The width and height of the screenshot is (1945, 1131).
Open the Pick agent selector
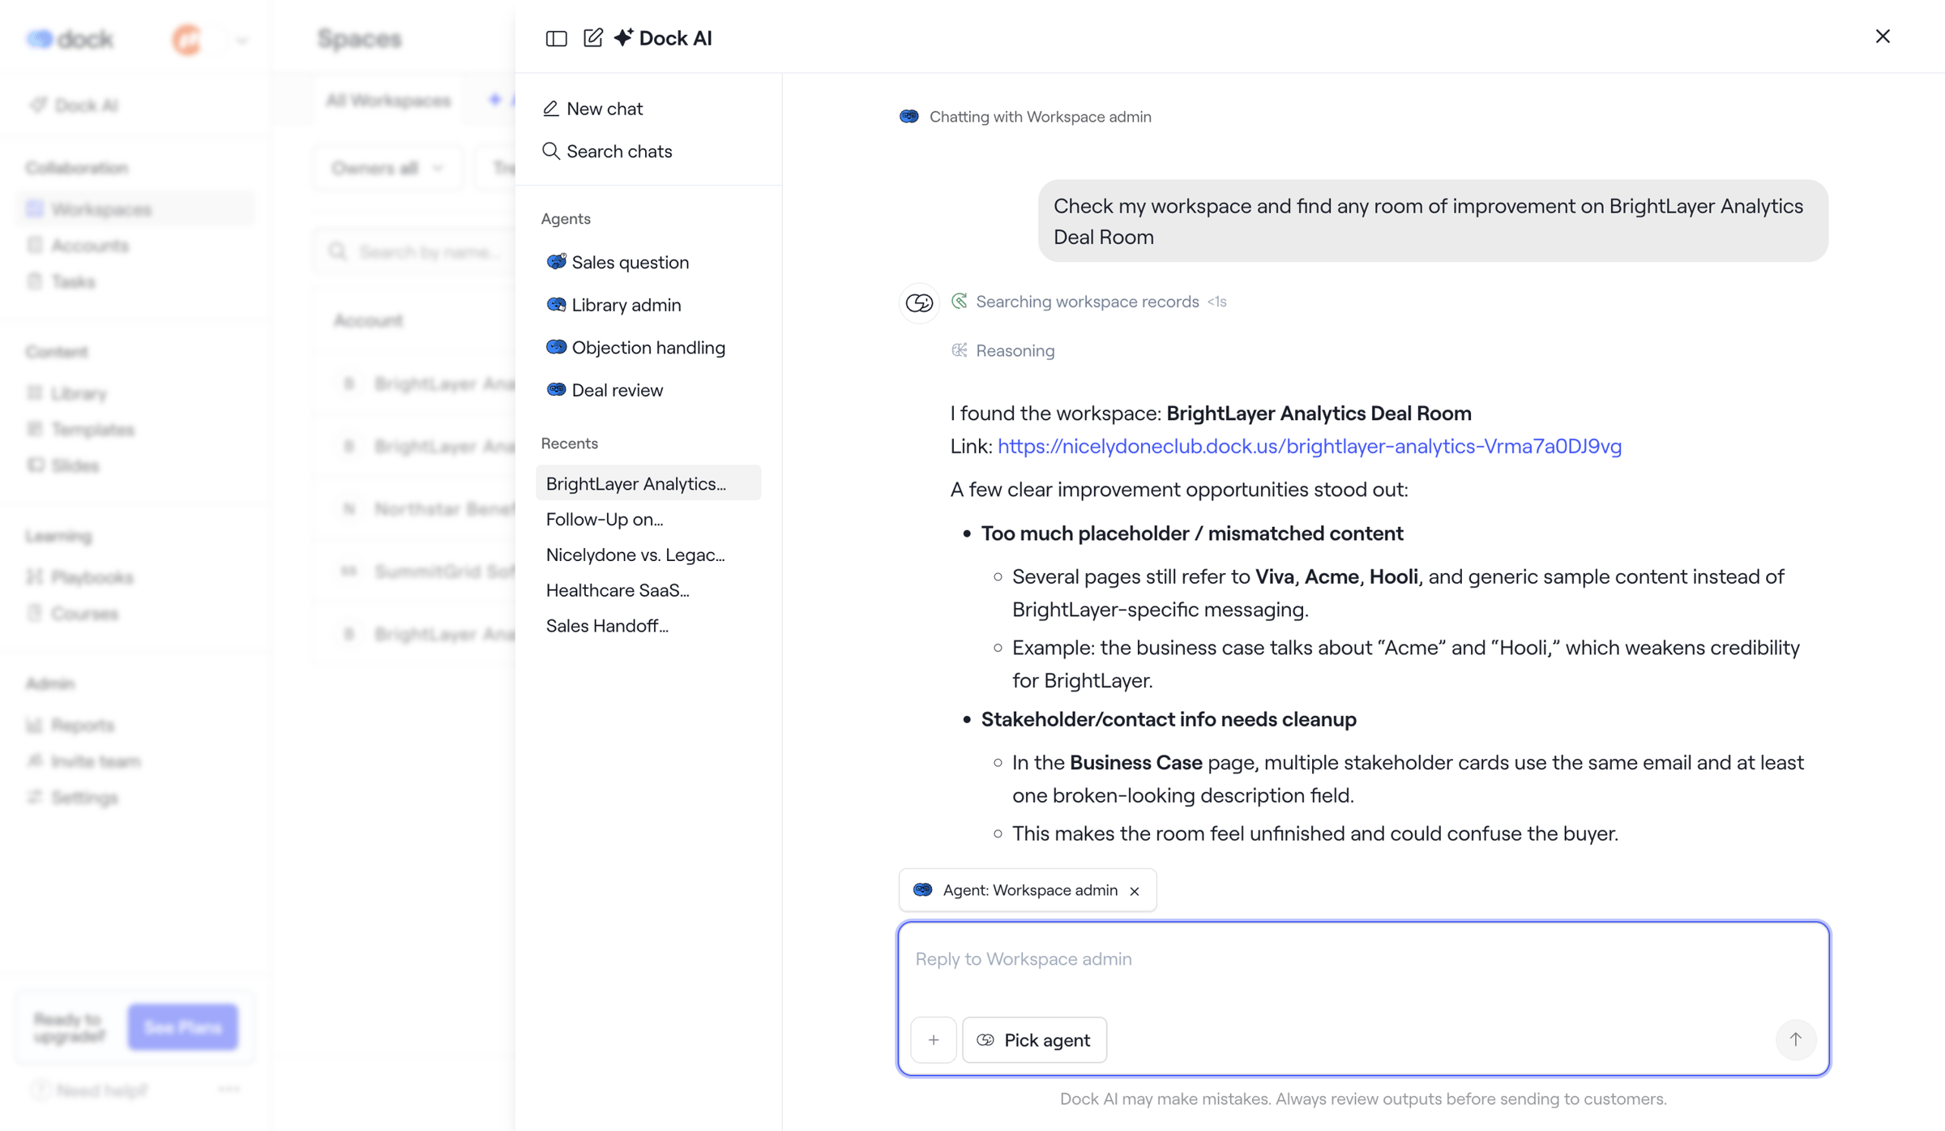tap(1034, 1039)
